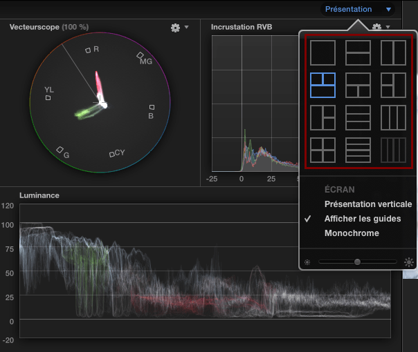Enable Monochrome display option
Image resolution: width=418 pixels, height=352 pixels.
pos(352,233)
